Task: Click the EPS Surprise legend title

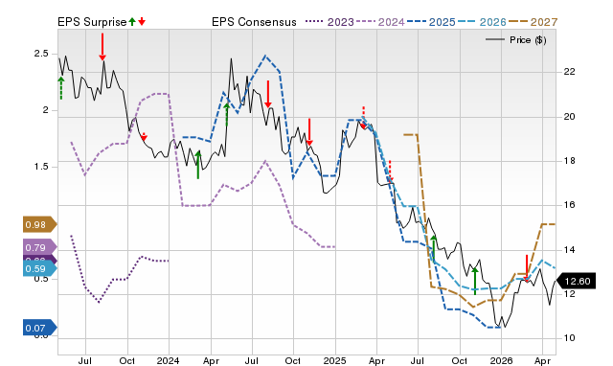Action: coord(92,22)
